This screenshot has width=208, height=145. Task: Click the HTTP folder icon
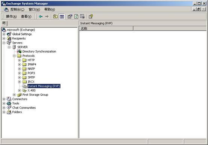[x=24, y=60]
